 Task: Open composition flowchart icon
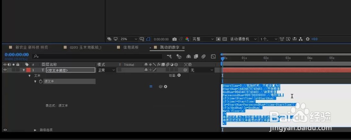click(301, 39)
